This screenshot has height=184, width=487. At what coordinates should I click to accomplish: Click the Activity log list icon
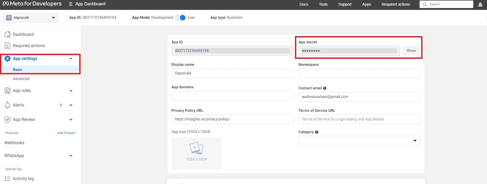coord(8,179)
